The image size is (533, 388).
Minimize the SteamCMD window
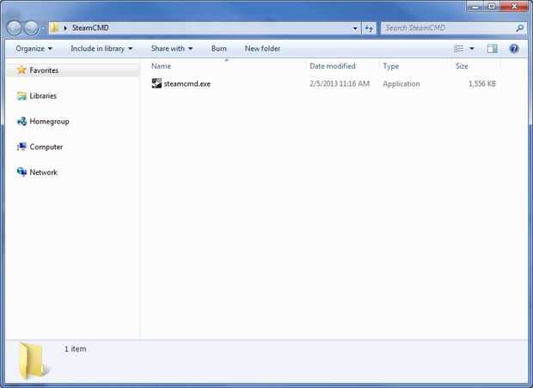(475, 6)
